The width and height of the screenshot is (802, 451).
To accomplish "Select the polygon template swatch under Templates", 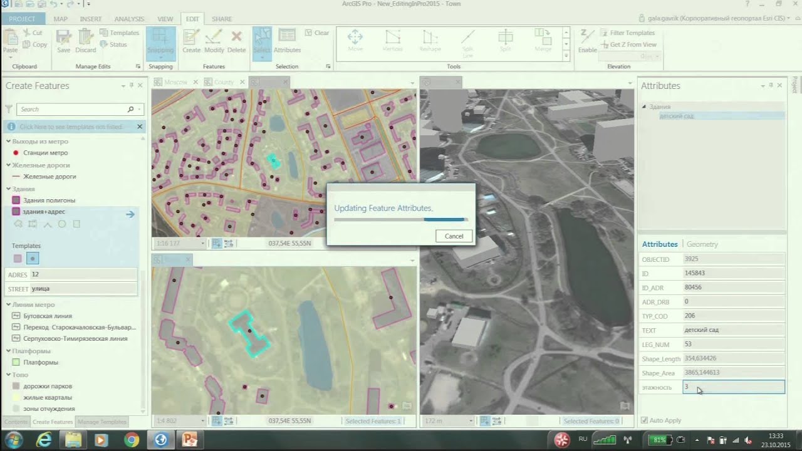I will click(18, 258).
